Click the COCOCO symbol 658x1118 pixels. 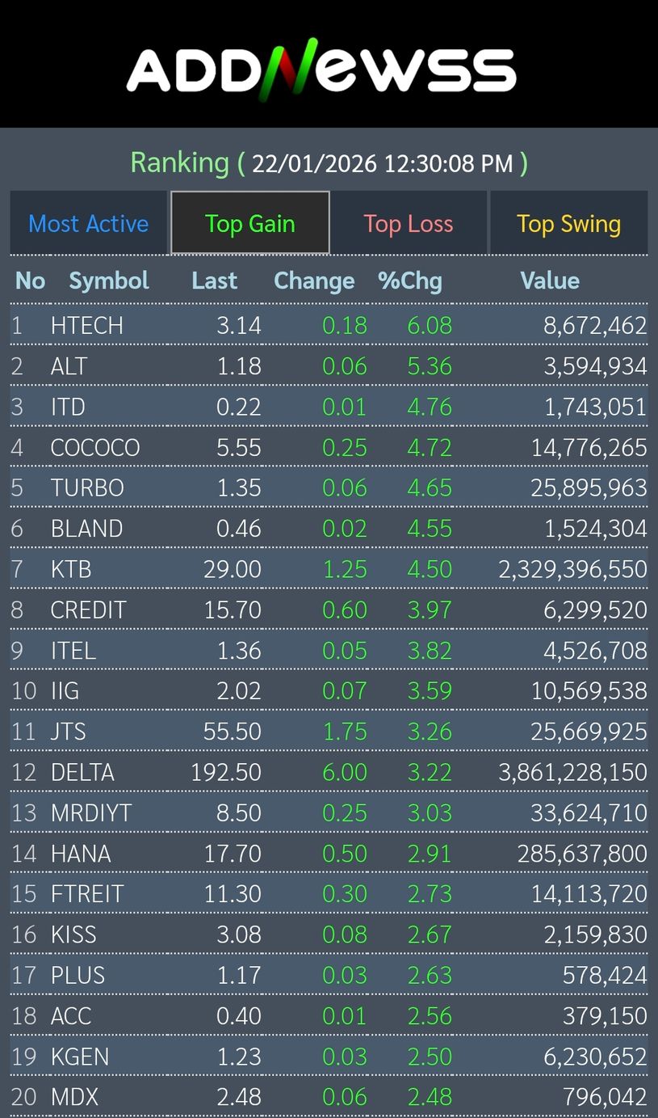point(95,447)
